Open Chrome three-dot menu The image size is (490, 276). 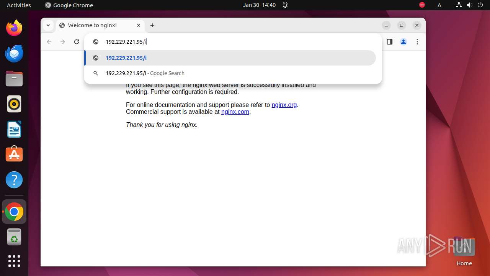(417, 42)
